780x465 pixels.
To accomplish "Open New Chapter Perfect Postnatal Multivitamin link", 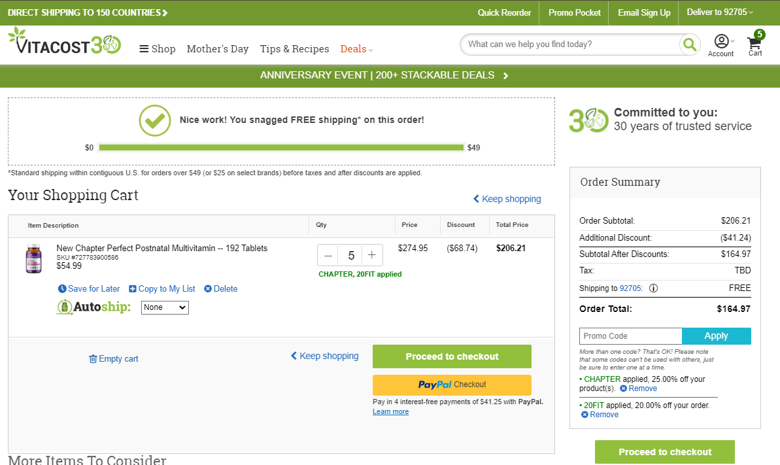I will (161, 248).
